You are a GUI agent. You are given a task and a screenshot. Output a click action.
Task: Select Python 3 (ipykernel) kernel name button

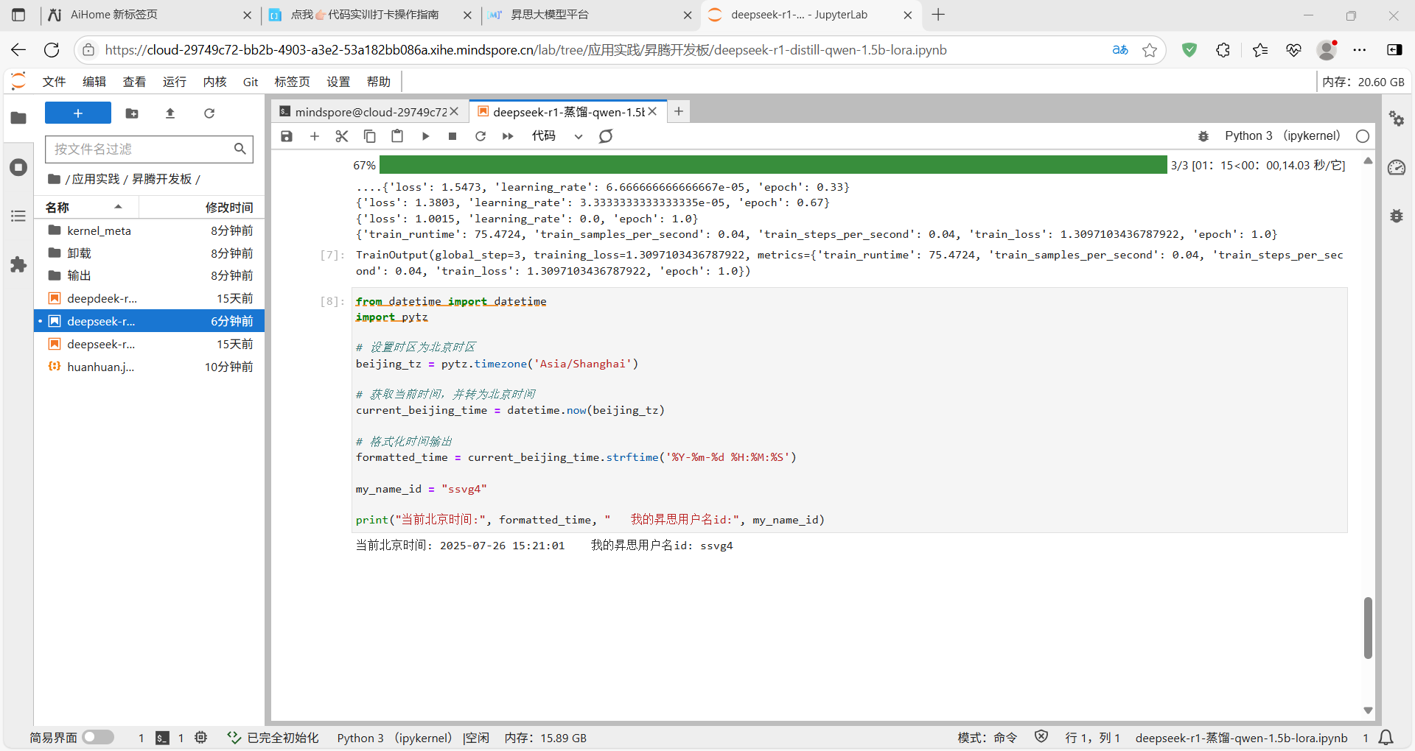[1282, 136]
